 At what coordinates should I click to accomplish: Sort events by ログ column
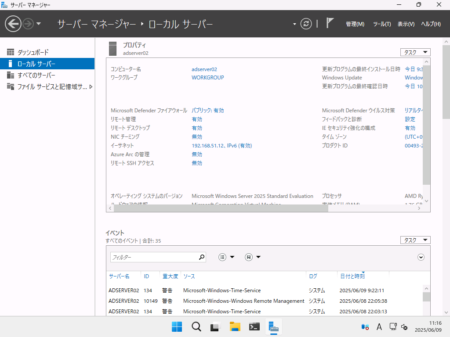pyautogui.click(x=313, y=276)
